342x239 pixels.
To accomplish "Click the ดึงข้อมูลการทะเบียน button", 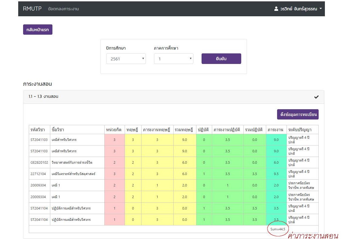I will [298, 114].
